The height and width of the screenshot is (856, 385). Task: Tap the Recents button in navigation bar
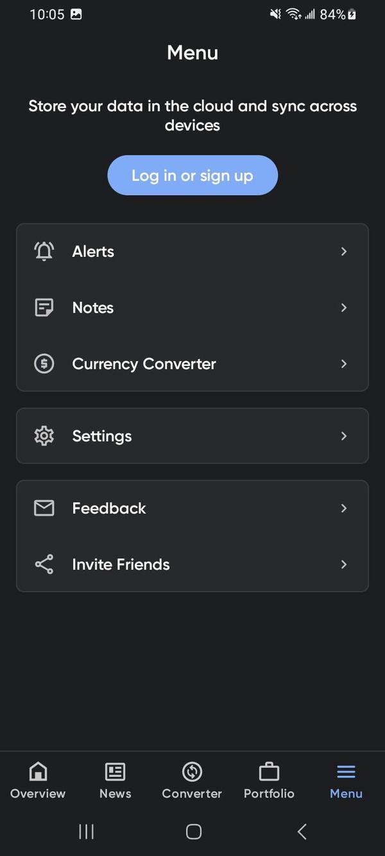(86, 831)
